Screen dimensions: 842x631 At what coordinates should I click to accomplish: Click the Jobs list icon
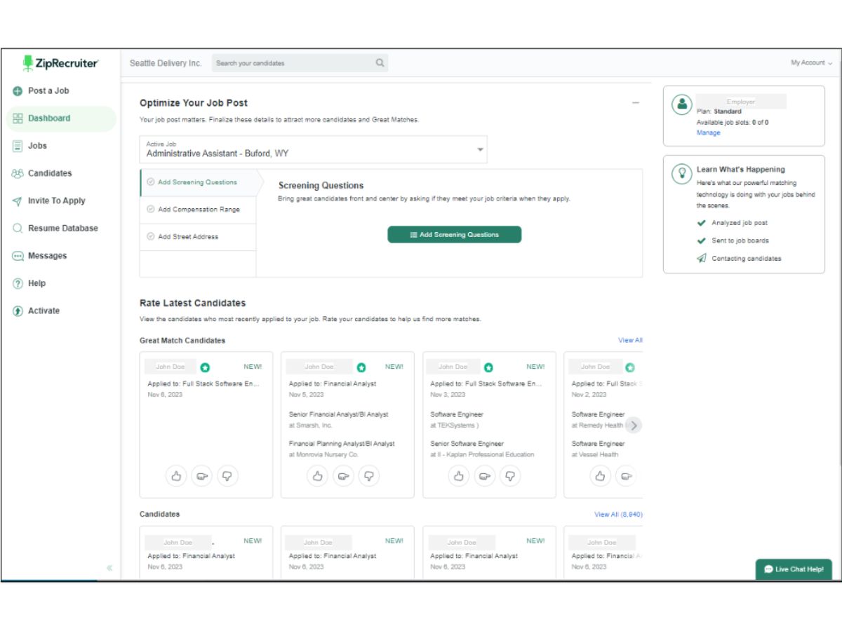(18, 146)
